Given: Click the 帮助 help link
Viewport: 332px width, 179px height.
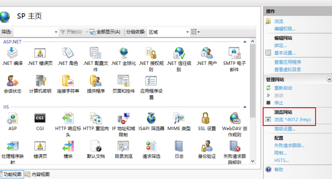Looking at the screenshot, I should (279, 170).
